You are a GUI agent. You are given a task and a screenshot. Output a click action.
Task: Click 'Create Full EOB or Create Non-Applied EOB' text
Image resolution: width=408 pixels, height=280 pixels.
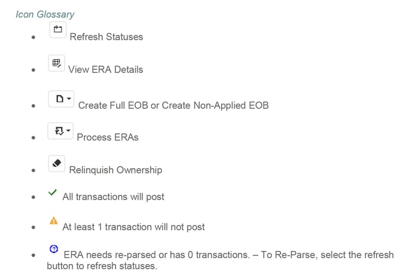pyautogui.click(x=173, y=105)
